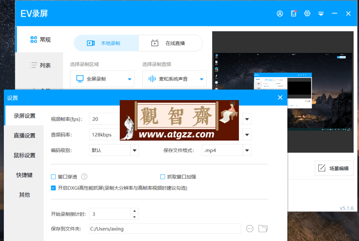Click the v5.1.6 version label

click(347, 208)
